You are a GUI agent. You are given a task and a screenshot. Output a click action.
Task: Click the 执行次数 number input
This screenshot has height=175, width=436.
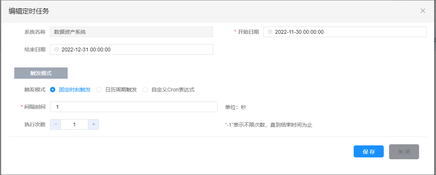[74, 124]
